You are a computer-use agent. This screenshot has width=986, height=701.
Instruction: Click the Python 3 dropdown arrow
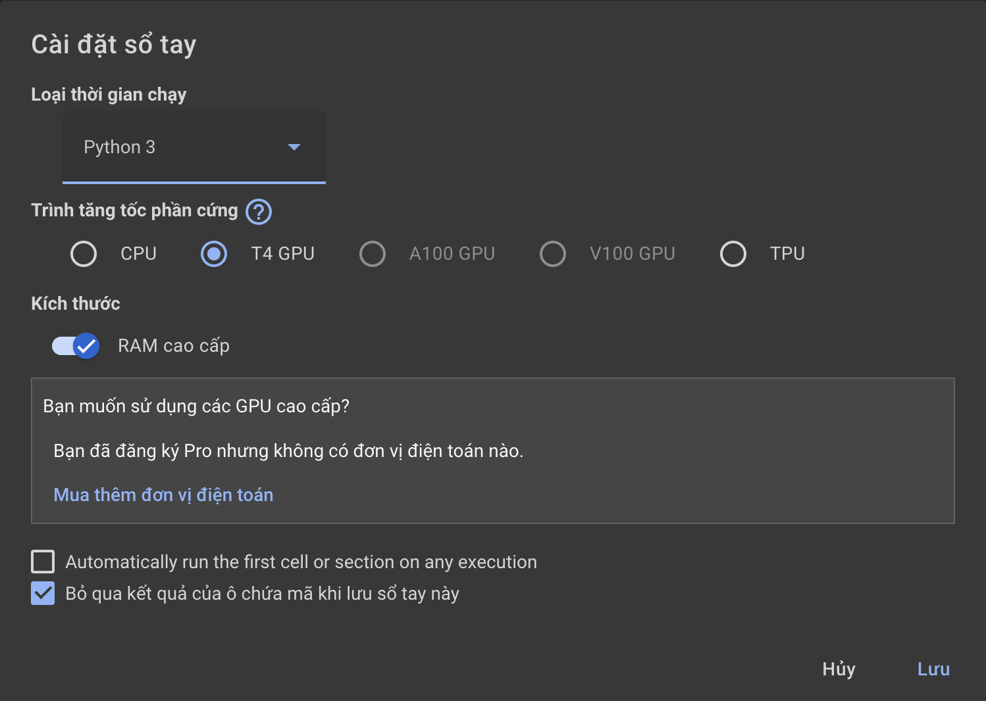click(294, 147)
